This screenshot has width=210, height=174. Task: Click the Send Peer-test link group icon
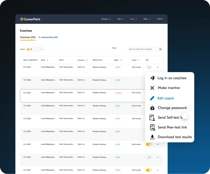(x=152, y=127)
